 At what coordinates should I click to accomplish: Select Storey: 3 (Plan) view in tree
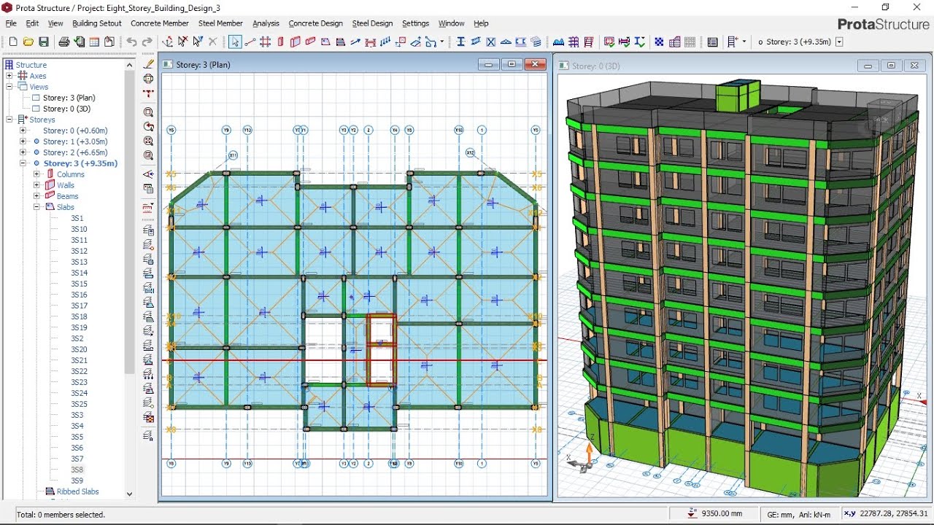pos(69,98)
